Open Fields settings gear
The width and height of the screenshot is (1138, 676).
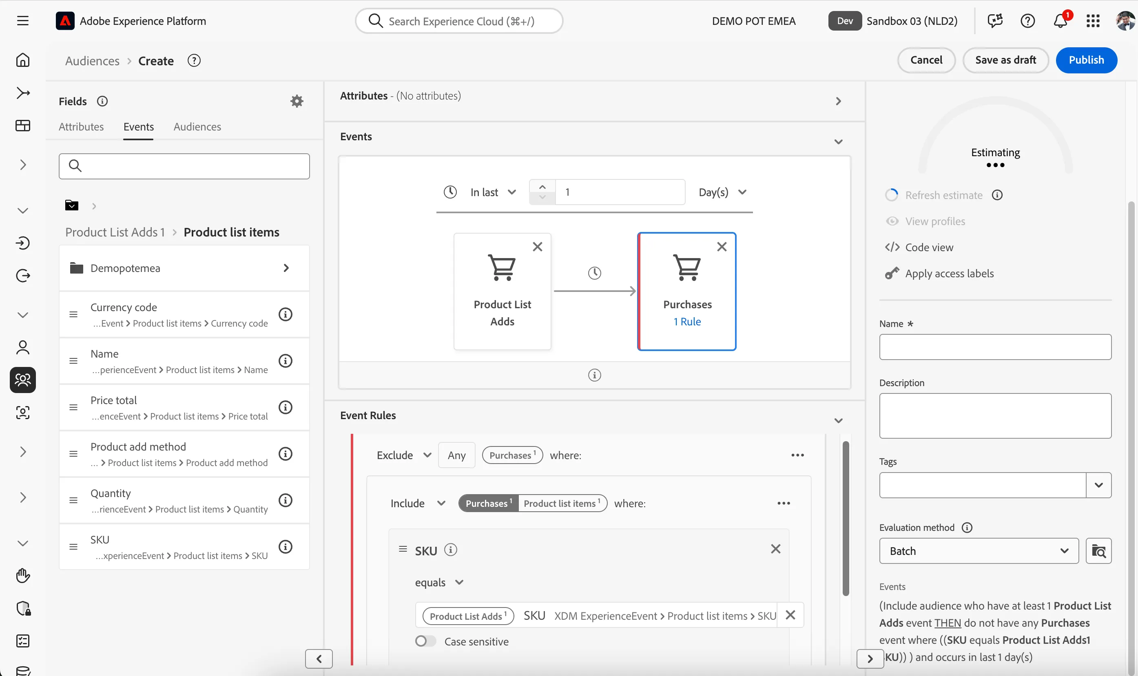[x=297, y=101]
